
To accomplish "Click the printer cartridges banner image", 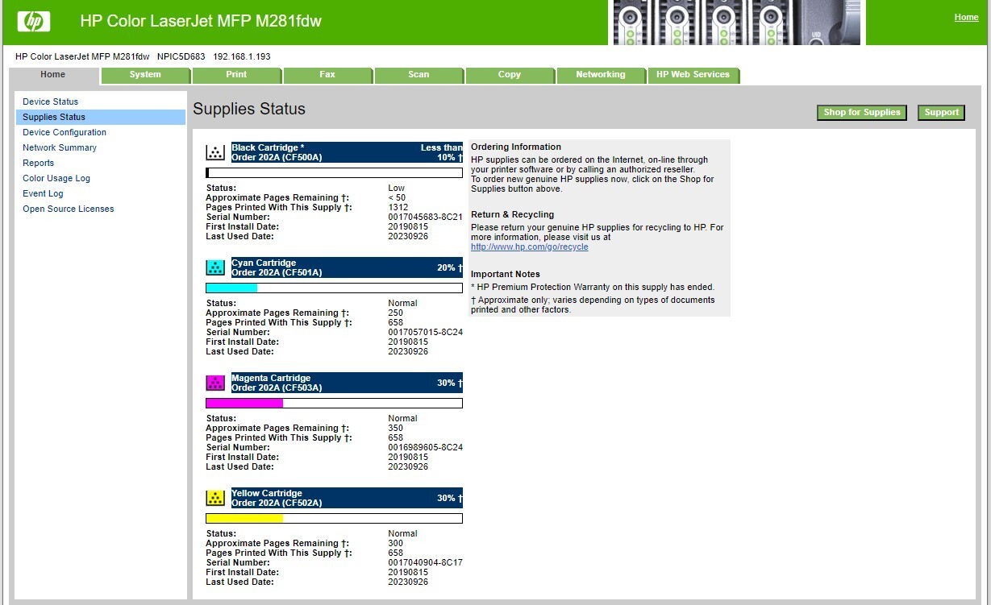I will (736, 23).
